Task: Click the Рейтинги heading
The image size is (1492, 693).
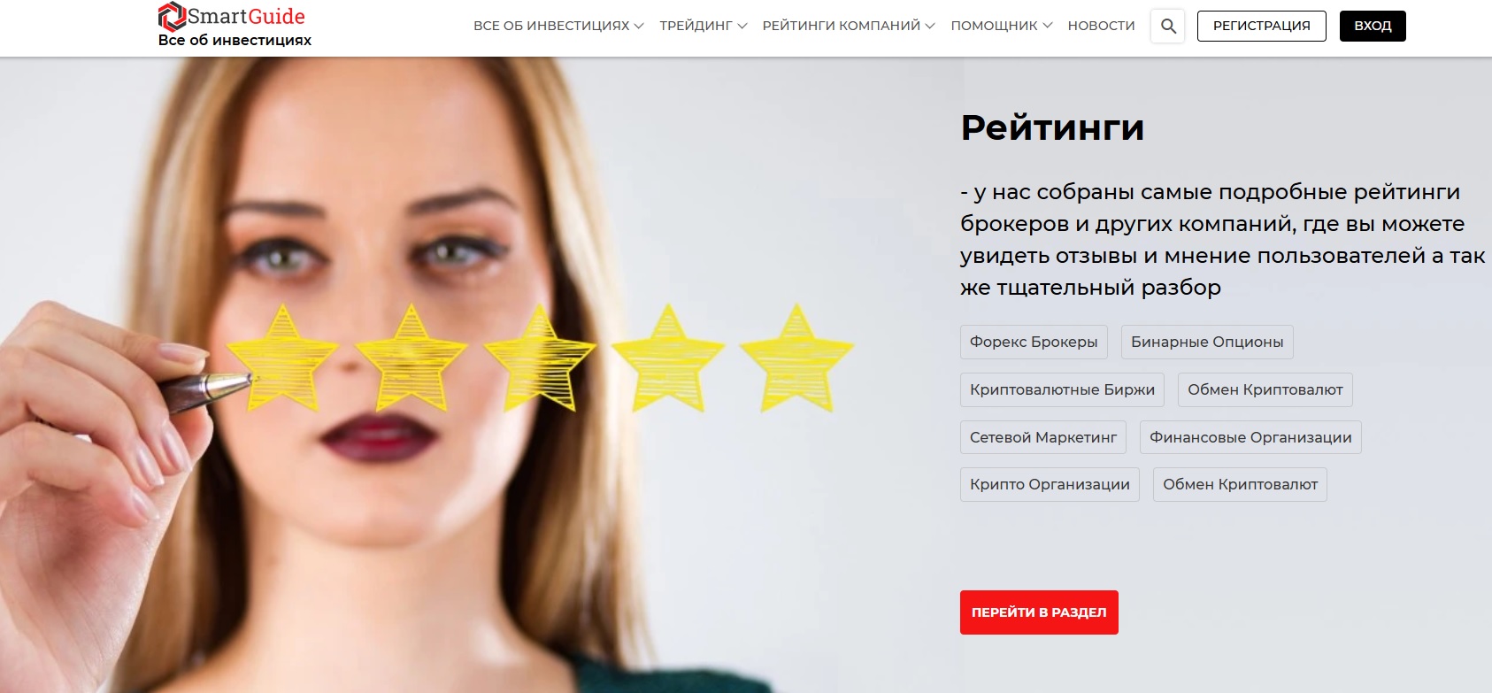Action: pos(1052,127)
